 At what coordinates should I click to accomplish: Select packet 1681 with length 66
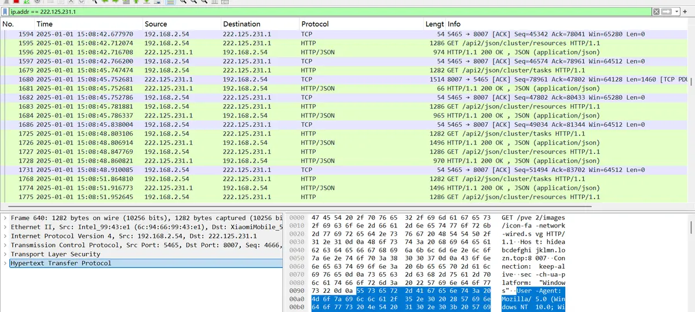[x=345, y=89]
